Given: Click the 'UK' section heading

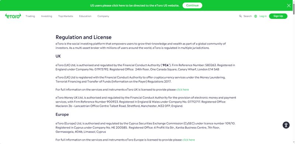Looking at the screenshot, I should [x=58, y=56].
